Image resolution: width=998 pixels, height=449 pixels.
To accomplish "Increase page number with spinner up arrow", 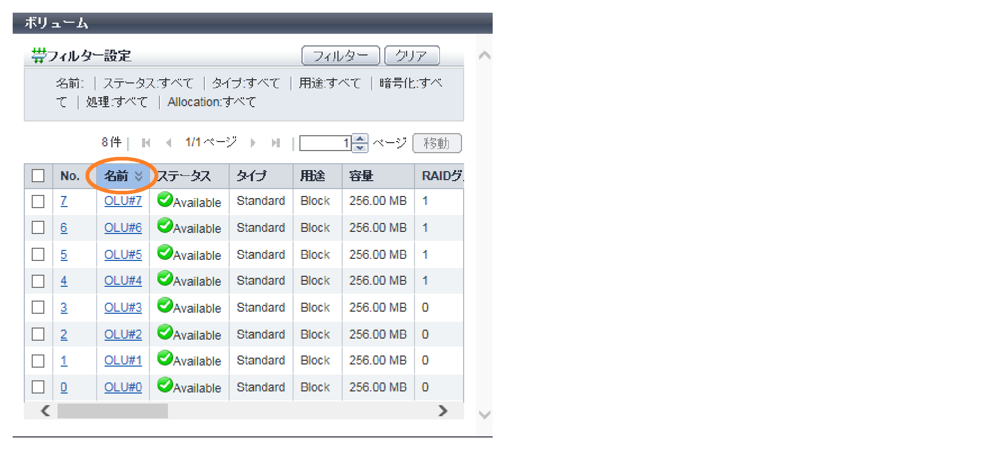I will pyautogui.click(x=360, y=139).
